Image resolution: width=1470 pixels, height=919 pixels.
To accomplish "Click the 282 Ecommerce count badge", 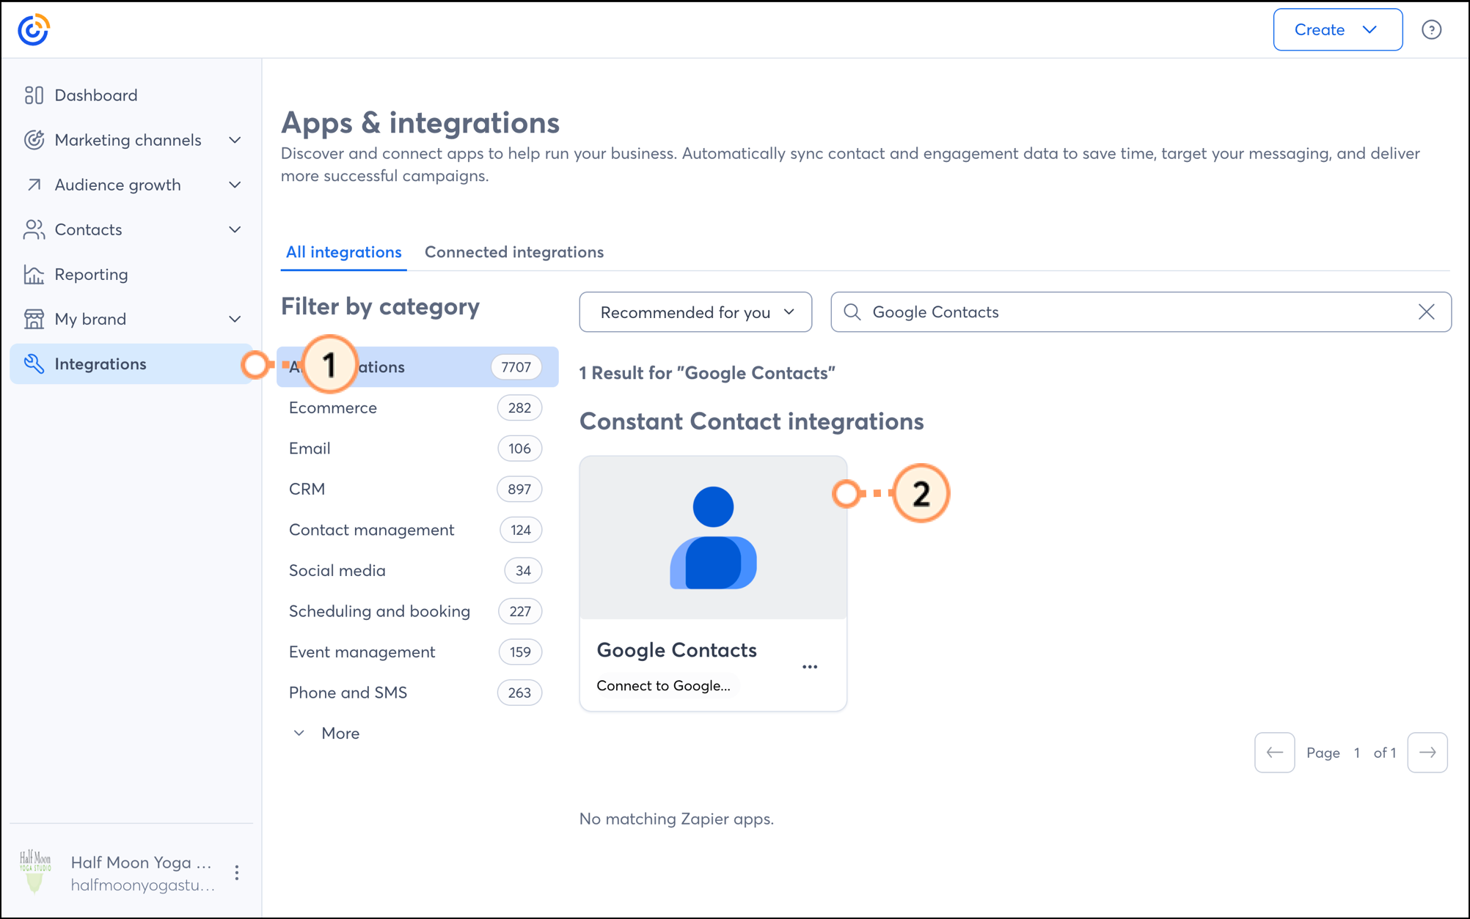I will pos(519,407).
